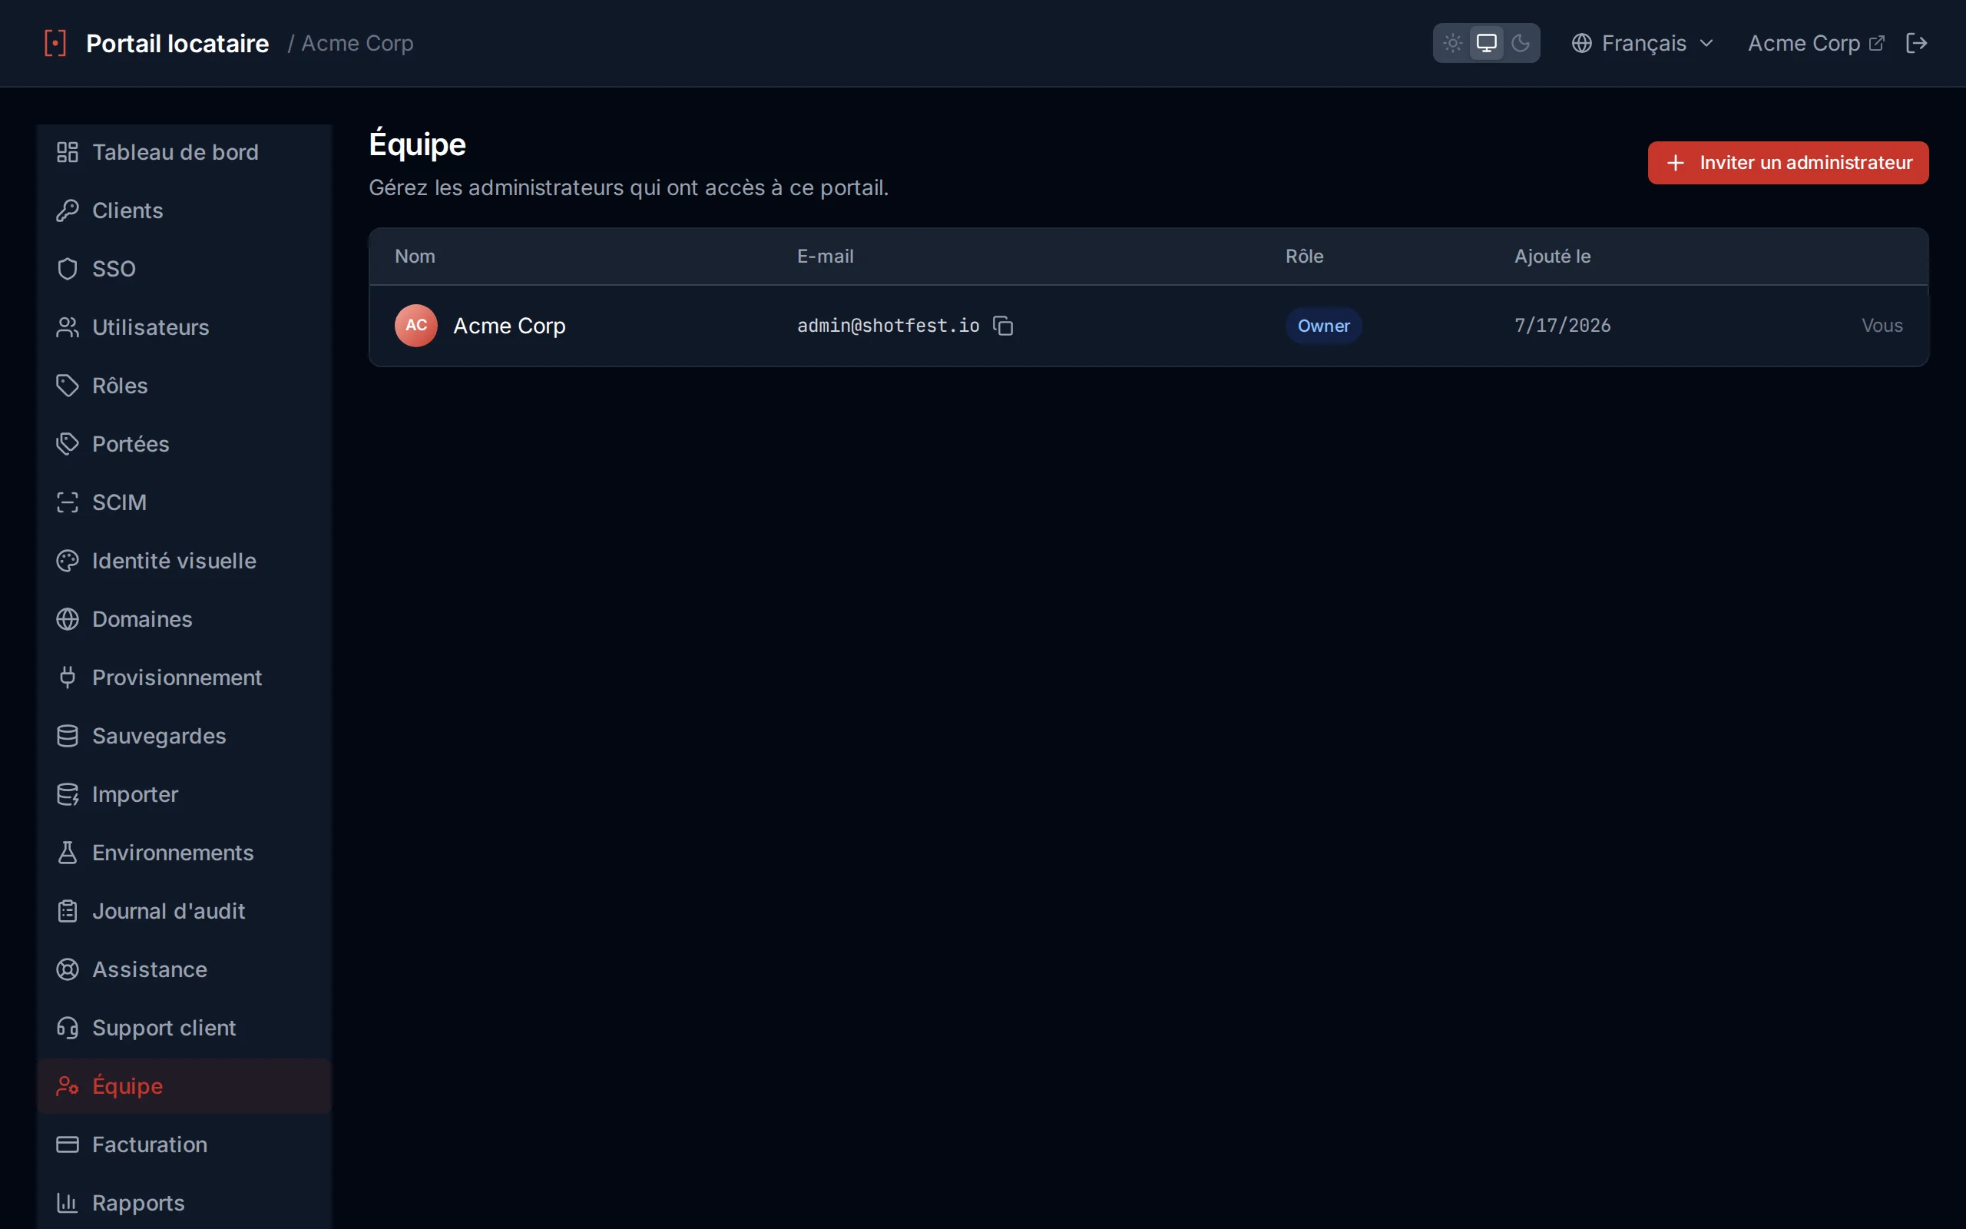Go to SSO settings in sidebar
Screen dimensions: 1966x1229
184,269
